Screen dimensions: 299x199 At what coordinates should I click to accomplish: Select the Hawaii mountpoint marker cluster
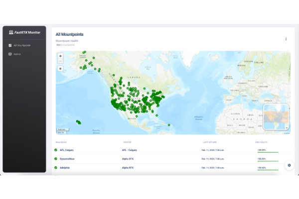(x=79, y=122)
